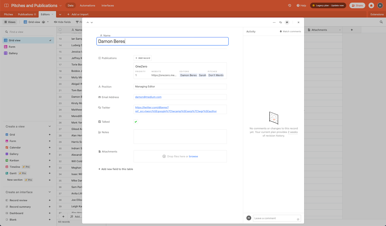386x226 pixels.
Task: Add a New section with plus
Action: [x=50, y=180]
